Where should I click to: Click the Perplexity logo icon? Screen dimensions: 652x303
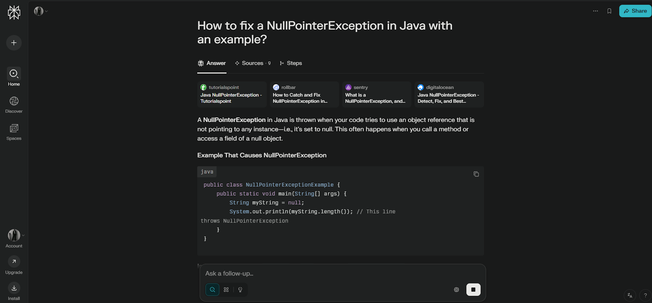pos(14,13)
